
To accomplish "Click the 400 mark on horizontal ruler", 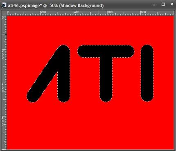I will [x=77, y=12].
